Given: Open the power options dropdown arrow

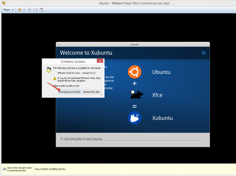Looking at the screenshot, I should coord(24,10).
